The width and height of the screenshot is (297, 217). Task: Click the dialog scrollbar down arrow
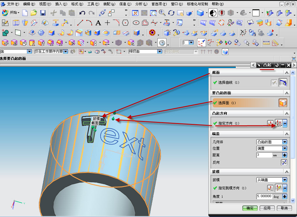(293, 200)
